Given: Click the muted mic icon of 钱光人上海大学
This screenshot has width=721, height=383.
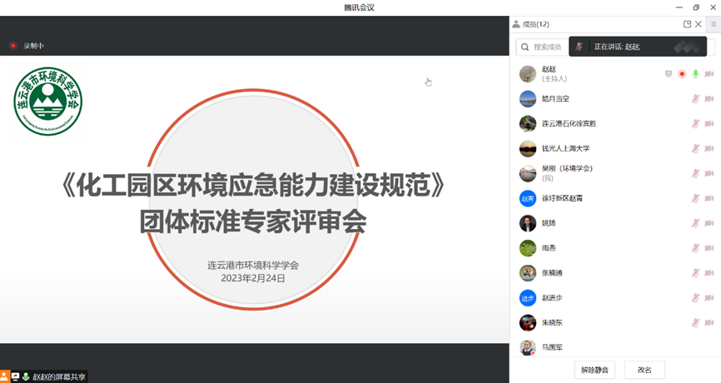Looking at the screenshot, I should [695, 149].
